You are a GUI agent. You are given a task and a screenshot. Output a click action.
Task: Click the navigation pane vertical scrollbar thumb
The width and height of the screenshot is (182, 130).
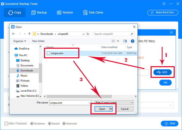[40, 73]
